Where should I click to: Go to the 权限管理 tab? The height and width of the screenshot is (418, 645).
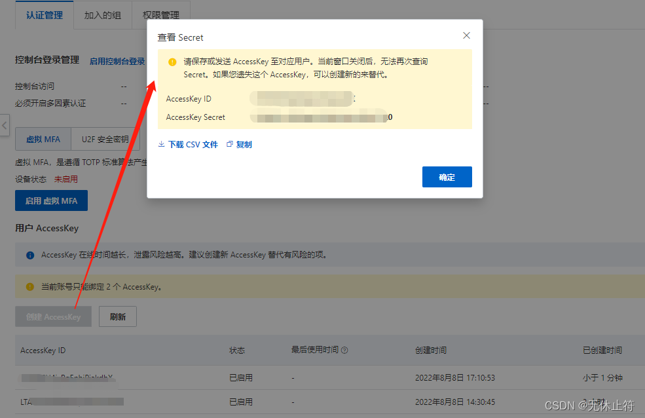(x=161, y=14)
